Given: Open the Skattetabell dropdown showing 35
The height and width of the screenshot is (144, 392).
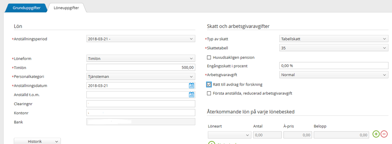Looking at the screenshot, I should pos(333,47).
